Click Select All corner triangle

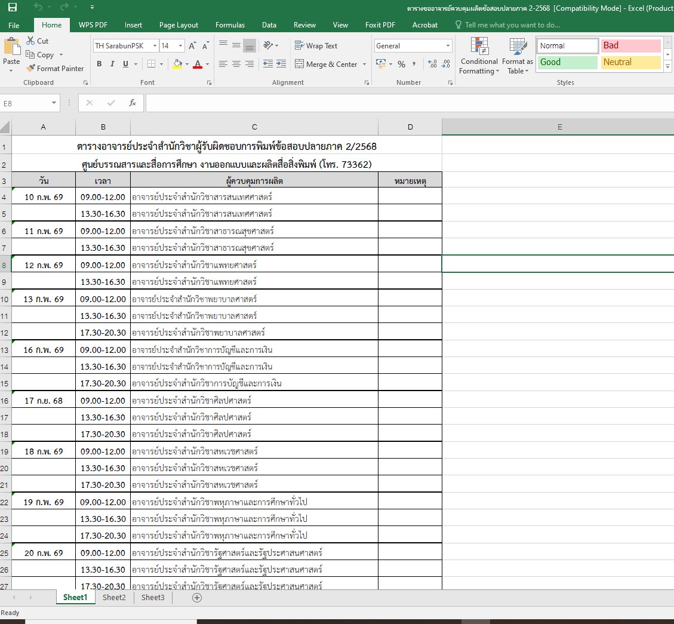point(5,127)
